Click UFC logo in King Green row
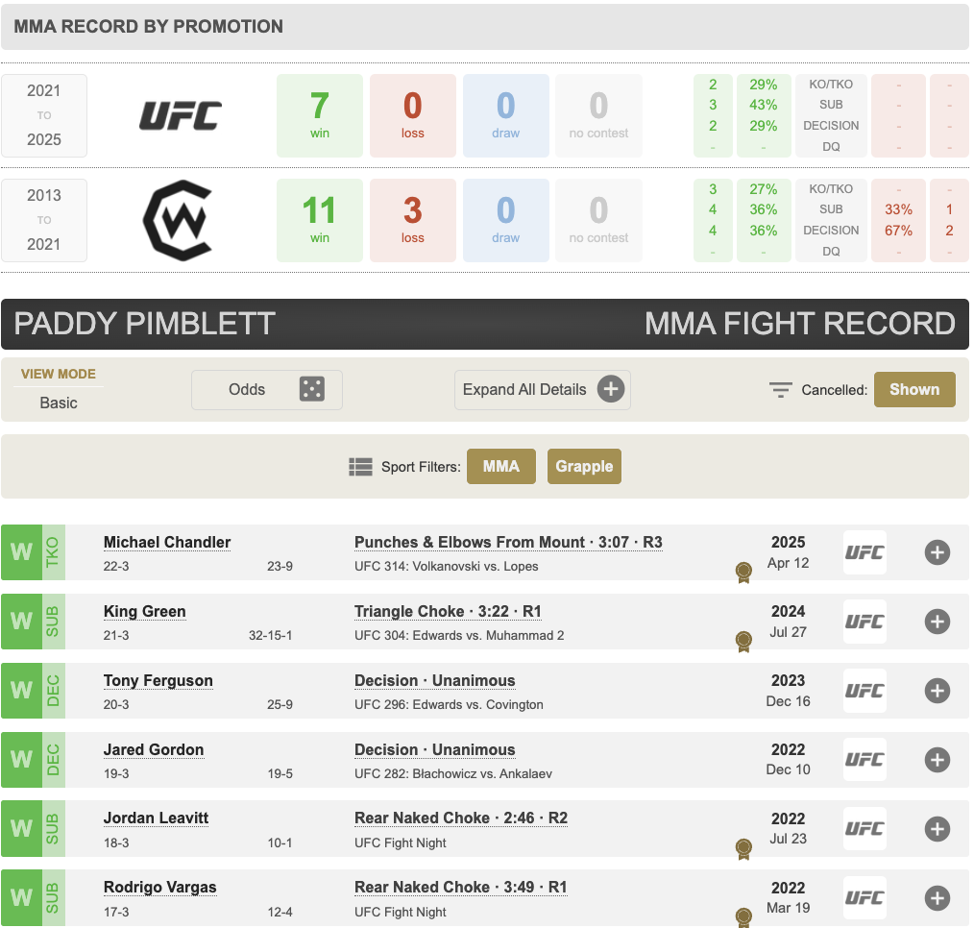 pyautogui.click(x=864, y=622)
